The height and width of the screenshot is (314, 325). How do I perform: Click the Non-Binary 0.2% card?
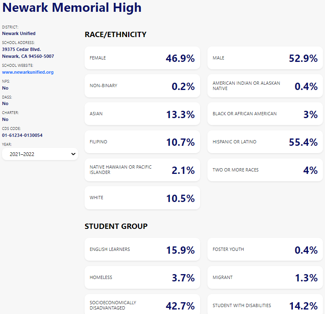click(x=142, y=86)
